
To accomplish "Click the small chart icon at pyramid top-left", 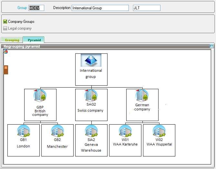I will coord(5,52).
